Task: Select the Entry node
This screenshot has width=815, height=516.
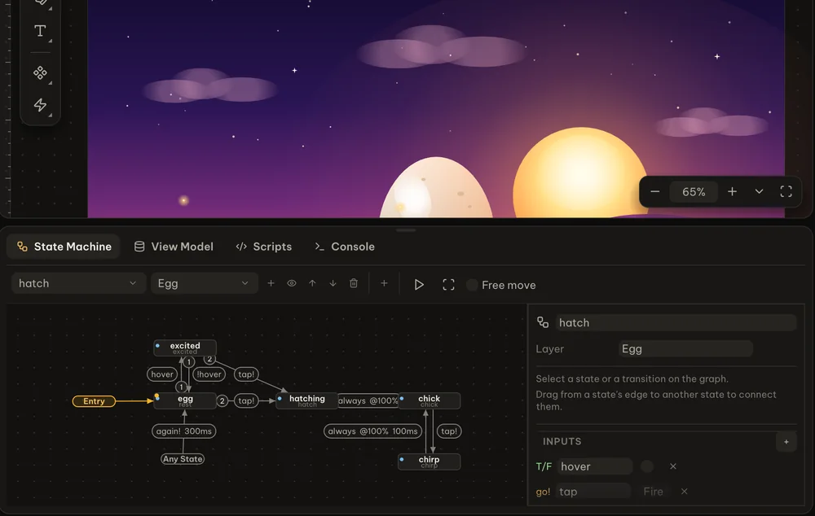Action: [94, 401]
